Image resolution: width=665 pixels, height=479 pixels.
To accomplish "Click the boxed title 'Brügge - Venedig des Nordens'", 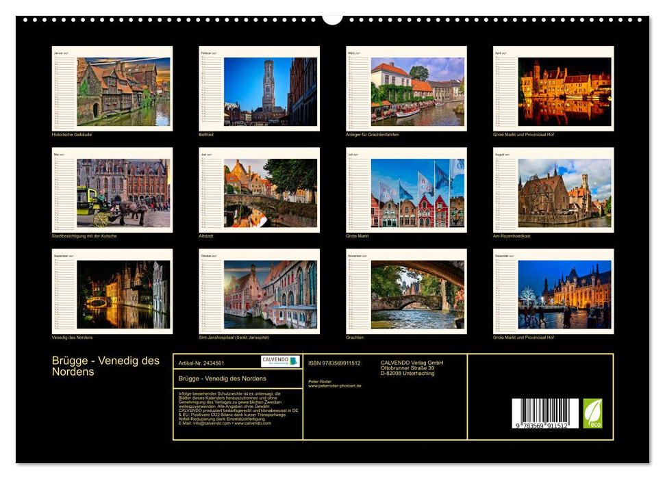I will point(222,378).
